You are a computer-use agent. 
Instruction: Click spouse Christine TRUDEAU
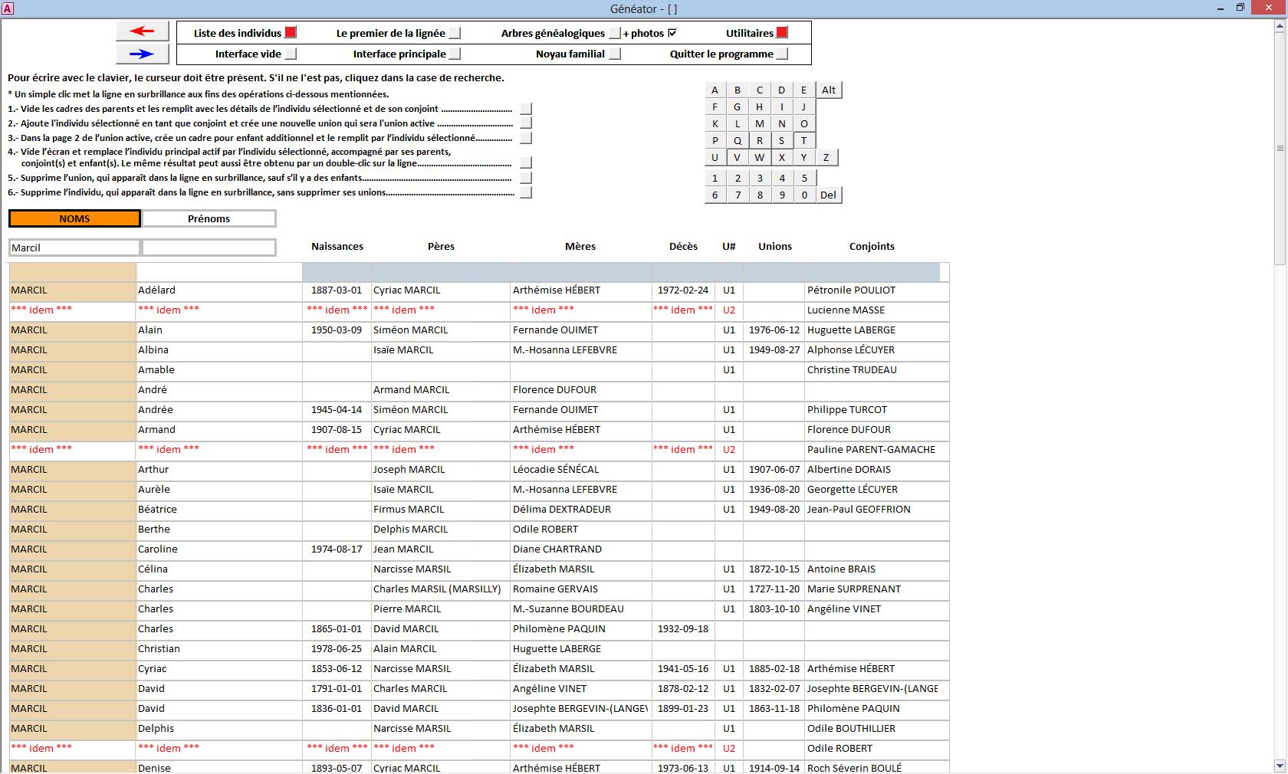click(852, 370)
